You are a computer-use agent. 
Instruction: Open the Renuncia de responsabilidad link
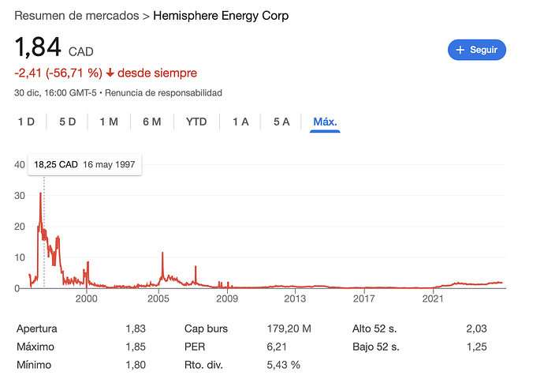tap(163, 92)
